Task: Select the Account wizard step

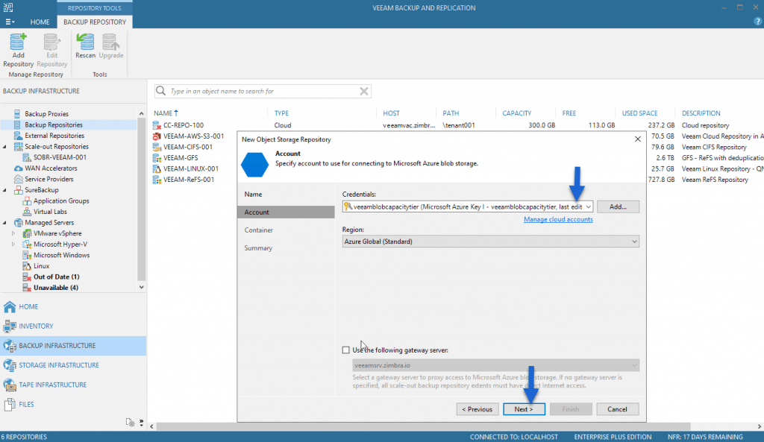Action: (286, 212)
